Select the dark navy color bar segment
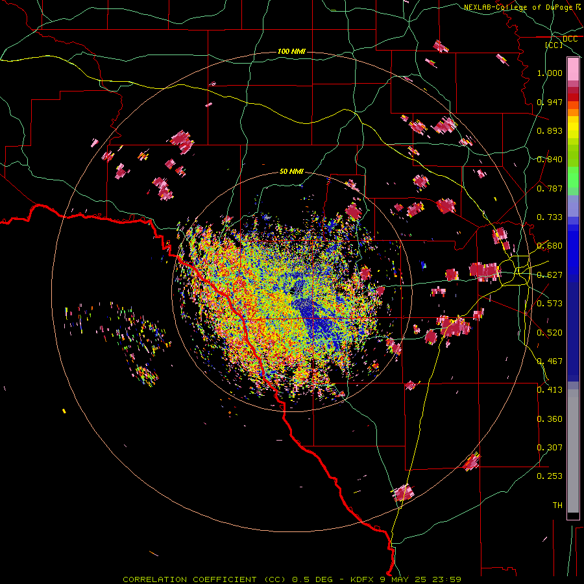 pyautogui.click(x=573, y=332)
